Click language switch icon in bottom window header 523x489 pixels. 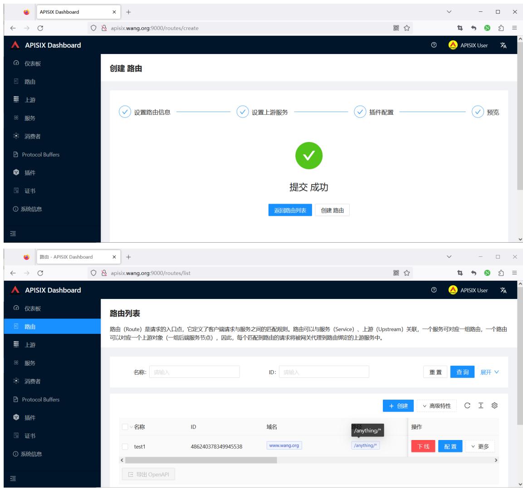click(503, 290)
